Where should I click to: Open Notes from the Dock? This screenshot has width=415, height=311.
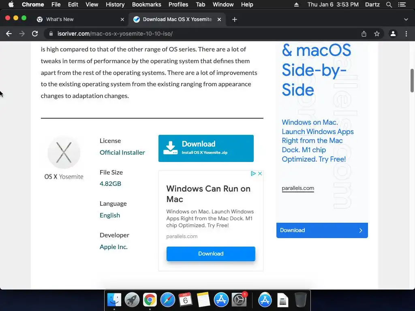coord(203,300)
